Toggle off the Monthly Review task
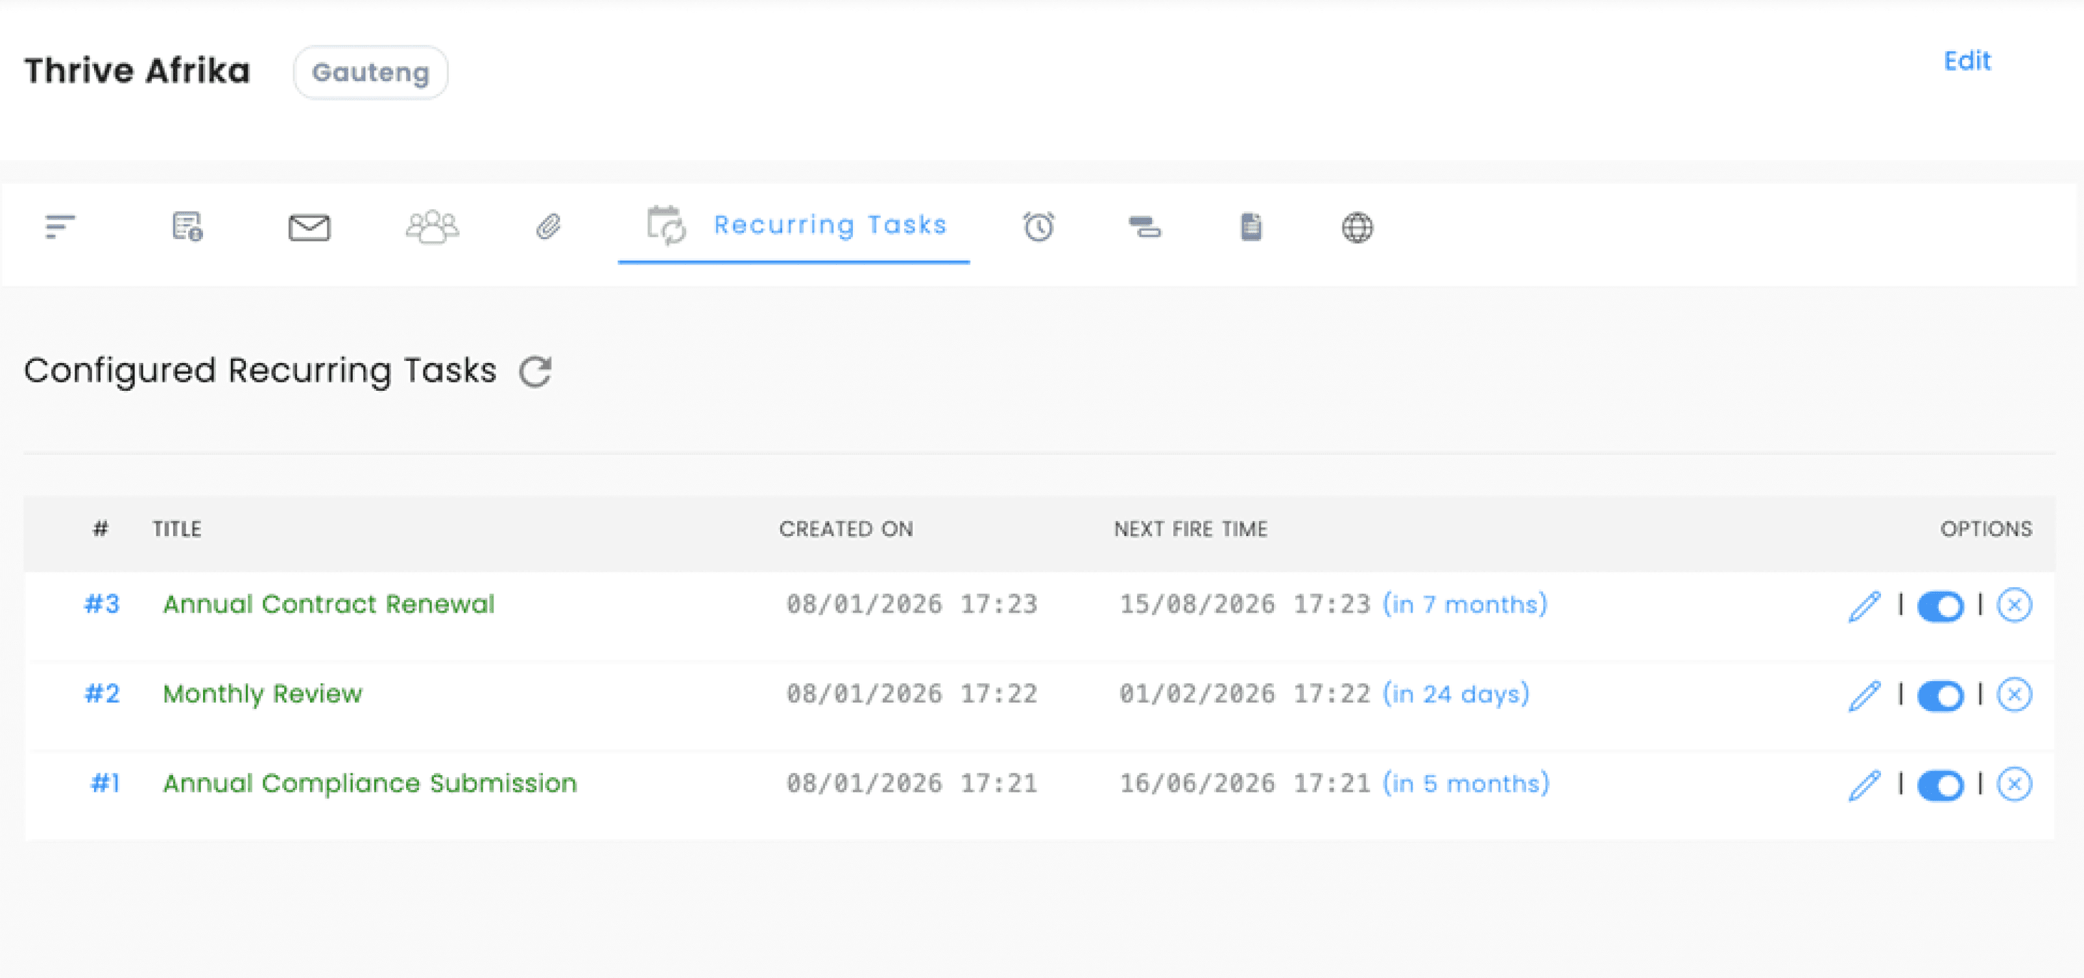 point(1940,695)
